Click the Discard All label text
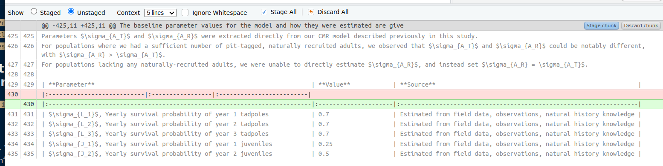This screenshot has width=663, height=166. tap(333, 12)
